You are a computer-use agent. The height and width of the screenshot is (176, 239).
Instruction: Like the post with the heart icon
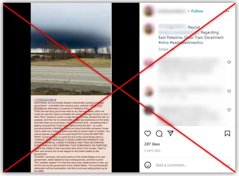point(148,133)
